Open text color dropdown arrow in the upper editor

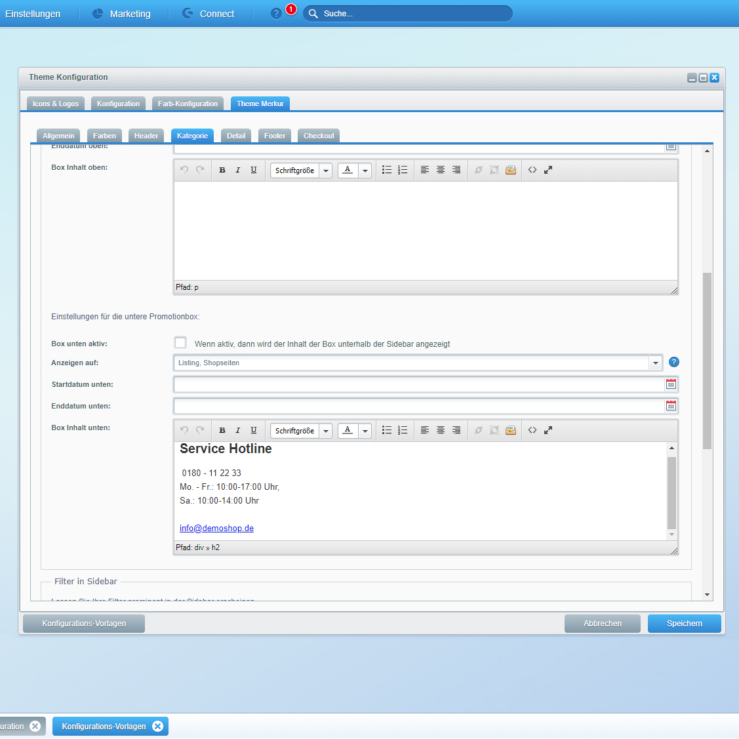point(365,170)
